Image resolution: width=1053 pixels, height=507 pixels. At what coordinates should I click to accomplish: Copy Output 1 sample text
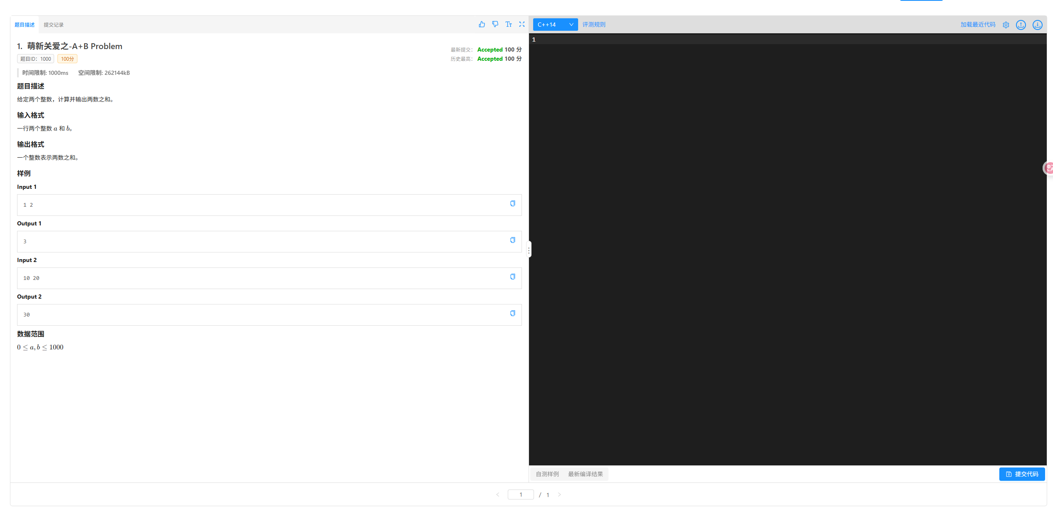512,240
